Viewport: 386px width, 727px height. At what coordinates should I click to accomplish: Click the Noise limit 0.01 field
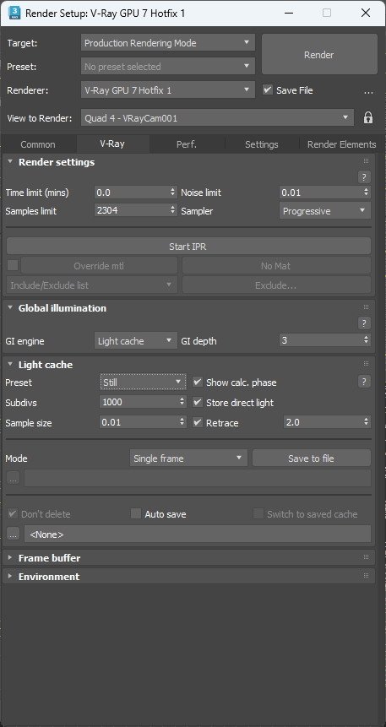point(321,192)
